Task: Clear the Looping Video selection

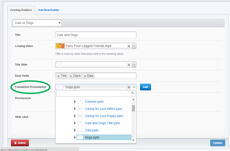Action: coord(129,46)
